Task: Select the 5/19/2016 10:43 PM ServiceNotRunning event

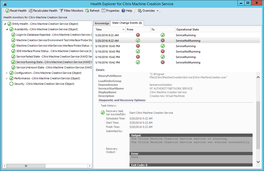Action: (177, 52)
